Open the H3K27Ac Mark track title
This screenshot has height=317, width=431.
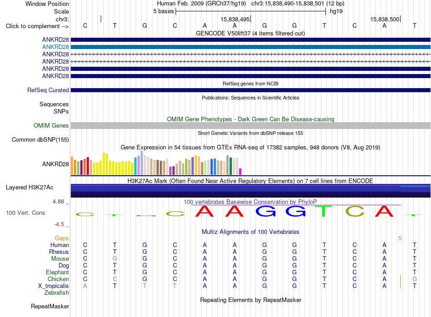point(250,181)
